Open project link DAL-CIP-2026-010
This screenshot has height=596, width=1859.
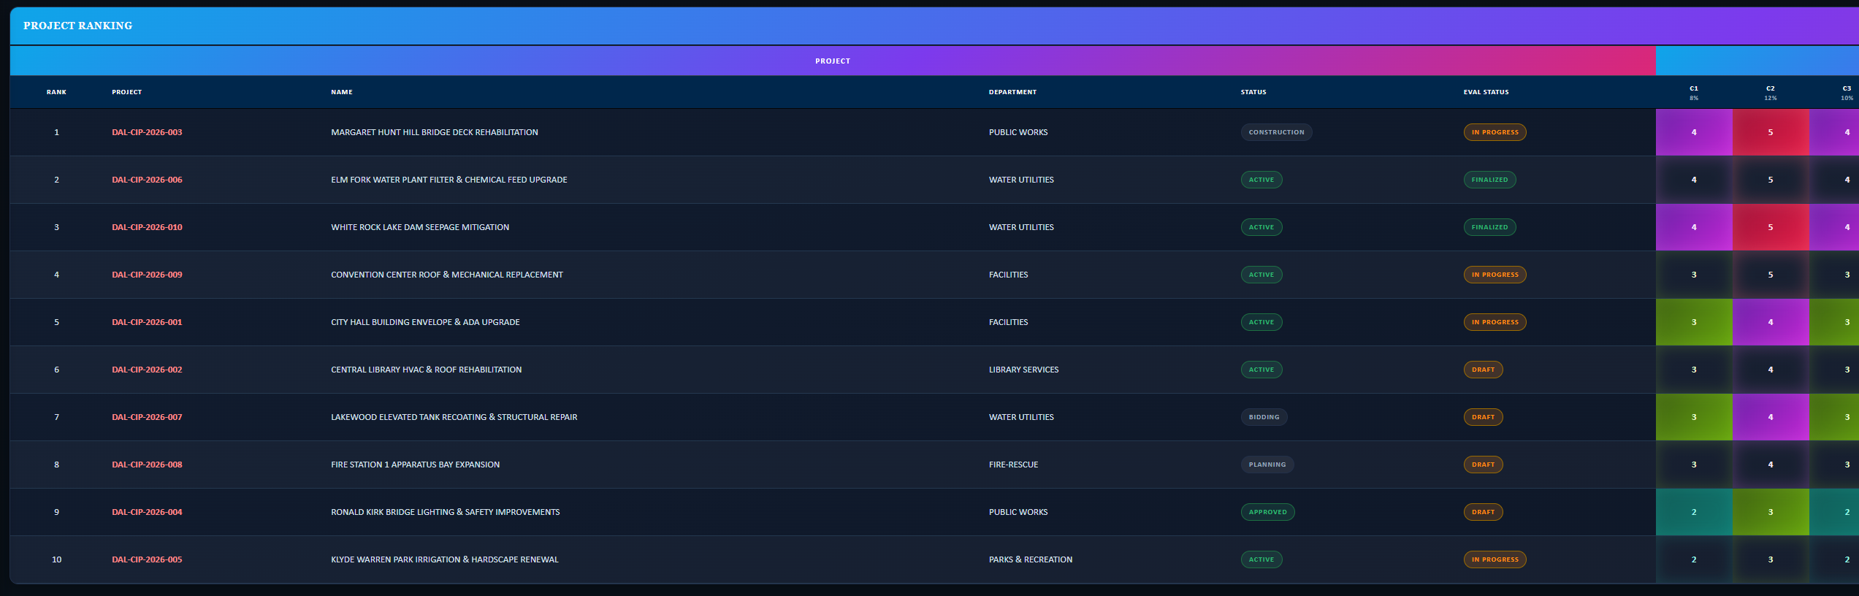click(147, 227)
